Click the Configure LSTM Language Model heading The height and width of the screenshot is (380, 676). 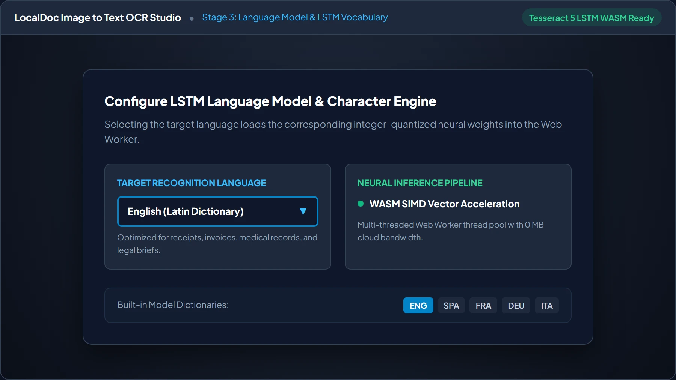pyautogui.click(x=270, y=101)
